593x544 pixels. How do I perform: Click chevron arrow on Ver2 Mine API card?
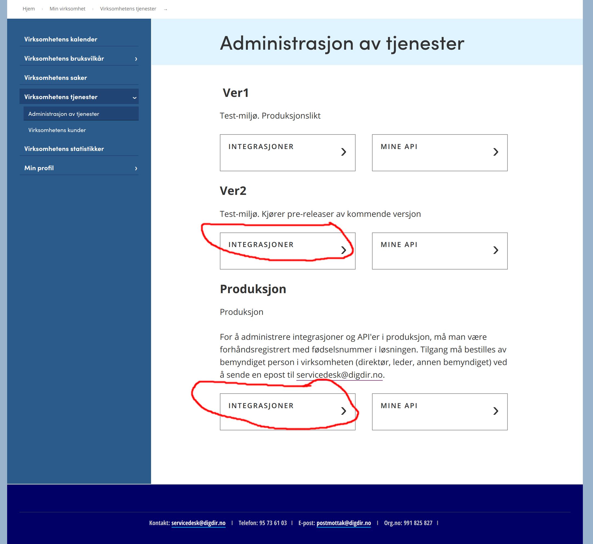(x=496, y=250)
